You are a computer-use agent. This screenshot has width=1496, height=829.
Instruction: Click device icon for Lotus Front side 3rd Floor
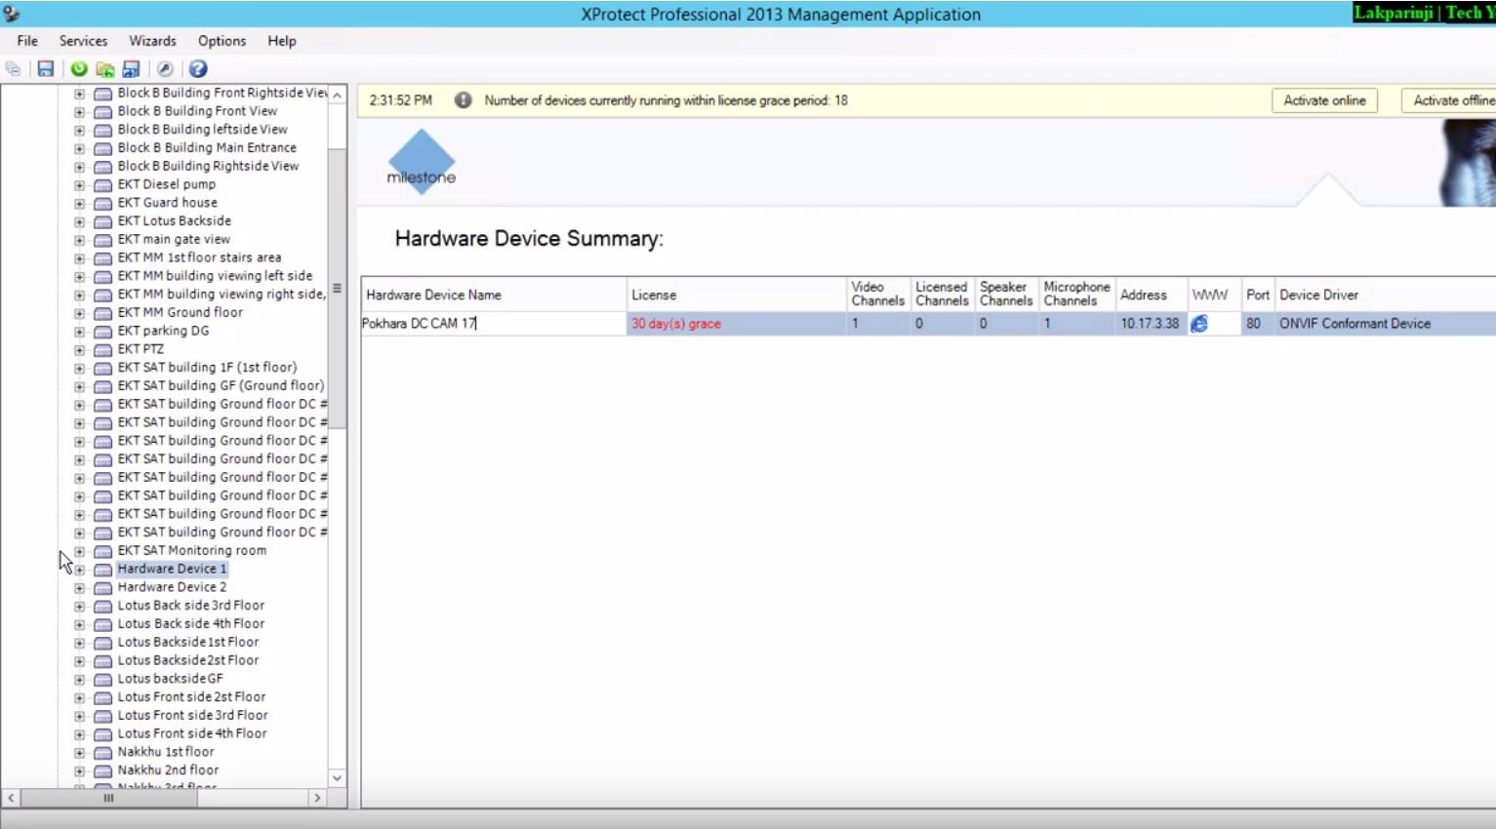(x=102, y=716)
